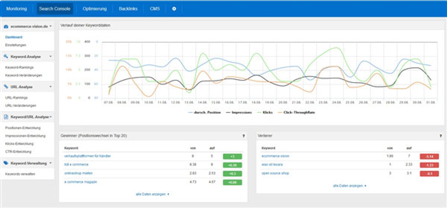Open keyword 'onlineshop mieten'
The height and width of the screenshot is (208, 447).
[x=78, y=173]
